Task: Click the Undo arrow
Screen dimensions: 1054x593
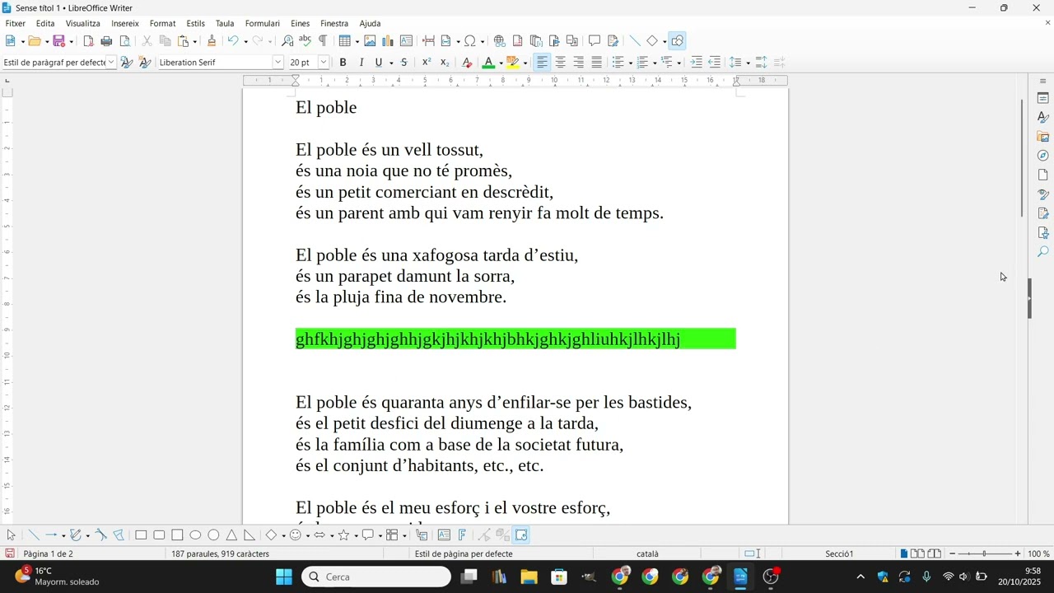Action: (x=233, y=40)
